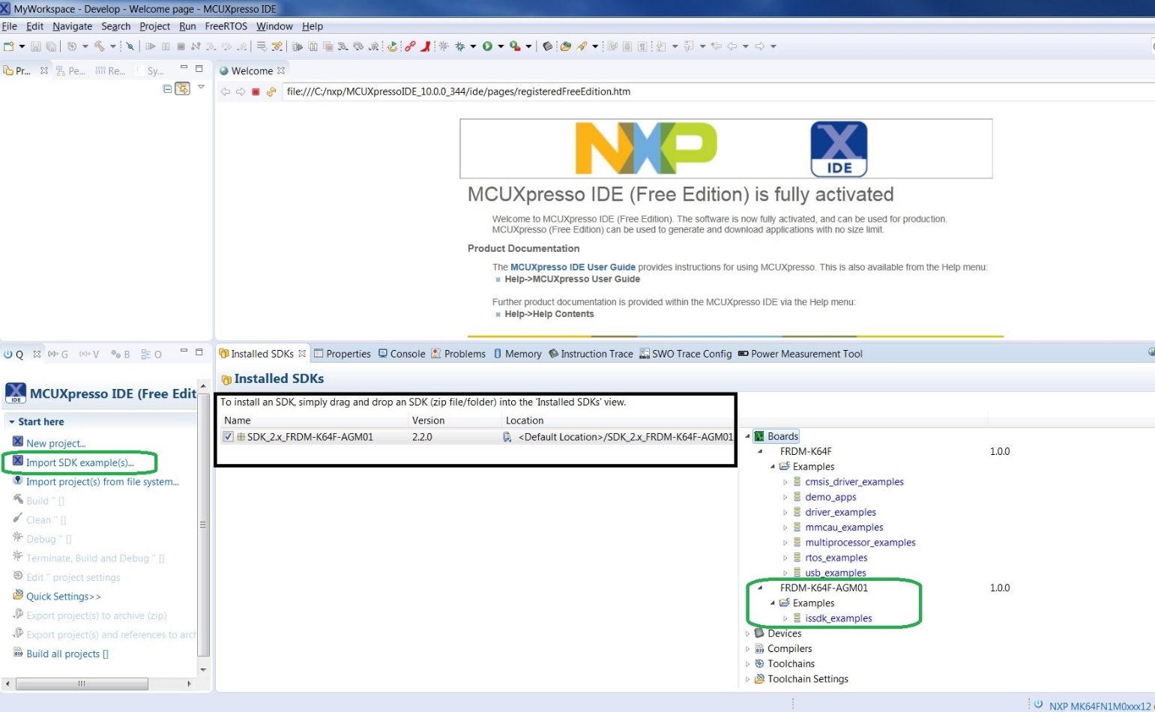Click the green Run button in toolbar
The height and width of the screenshot is (712, 1155).
[487, 46]
